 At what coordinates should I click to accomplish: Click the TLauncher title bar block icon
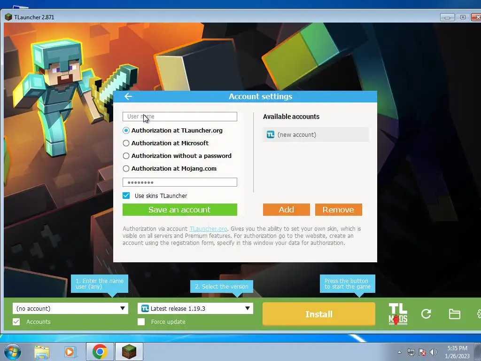pyautogui.click(x=8, y=17)
